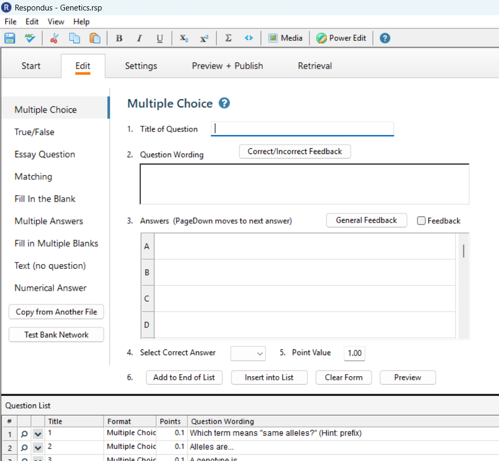499x461 pixels.
Task: Run the spell checker
Action: 30,38
